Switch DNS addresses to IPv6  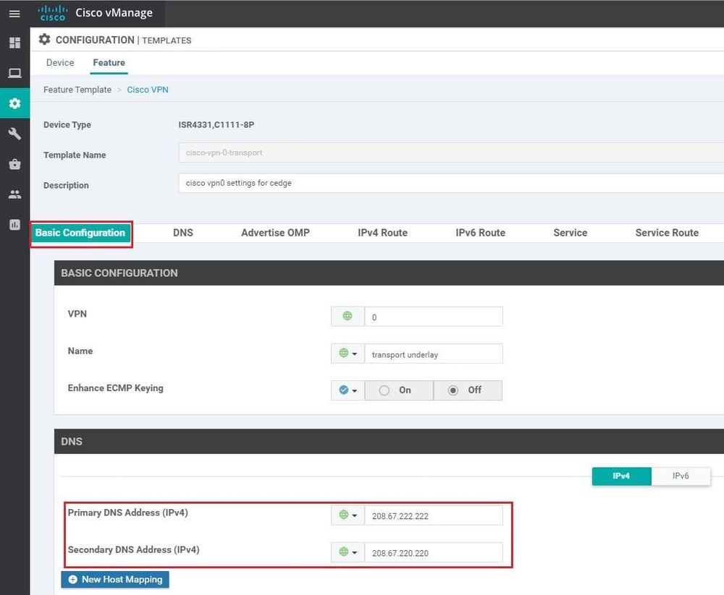click(681, 476)
